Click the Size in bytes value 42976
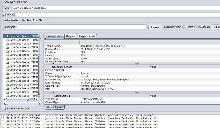 [x=84, y=59]
